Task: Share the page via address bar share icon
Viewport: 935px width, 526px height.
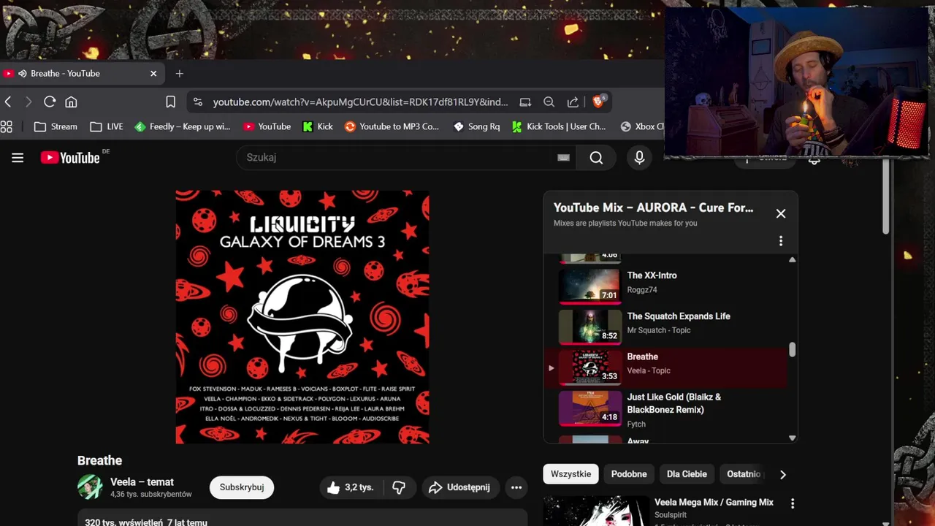Action: [x=573, y=102]
